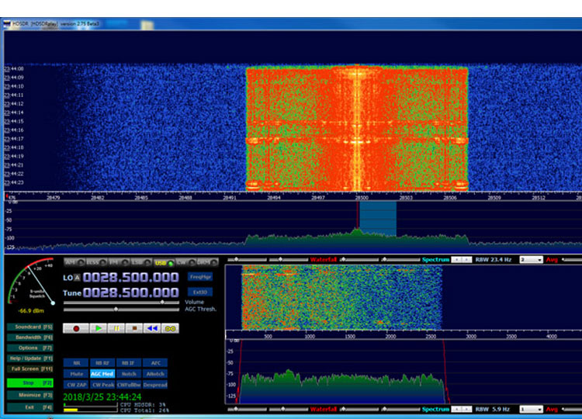Toggle the ANotch auto-notch filter
The image size is (582, 419).
tap(155, 374)
